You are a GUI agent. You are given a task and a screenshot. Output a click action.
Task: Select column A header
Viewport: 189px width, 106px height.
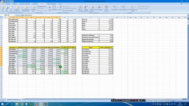(x=6, y=18)
